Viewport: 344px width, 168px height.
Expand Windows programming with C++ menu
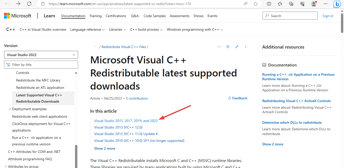coord(195,29)
